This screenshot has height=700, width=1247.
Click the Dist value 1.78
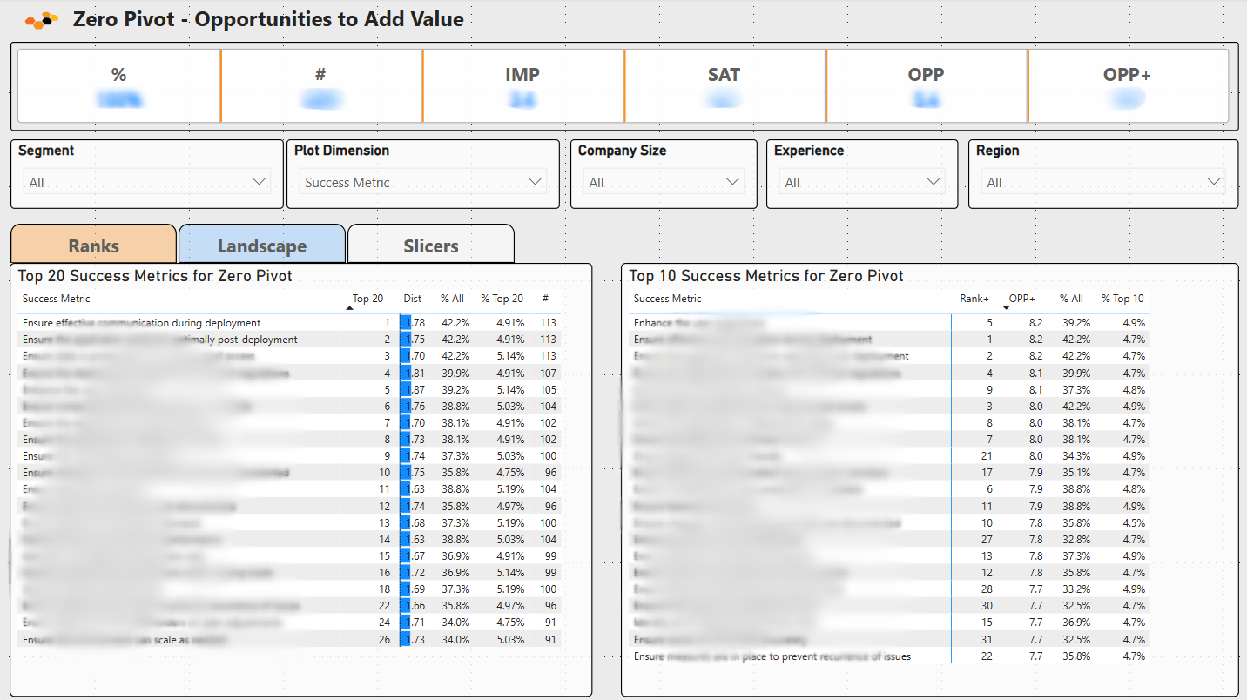click(x=415, y=322)
